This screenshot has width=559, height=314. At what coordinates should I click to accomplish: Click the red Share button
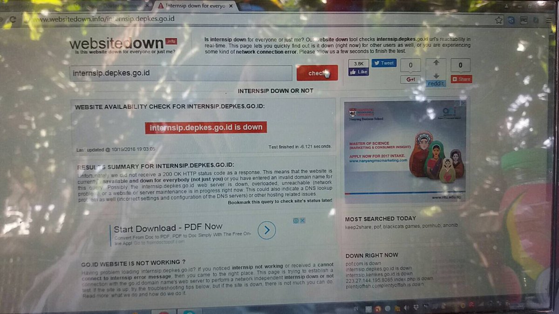461,79
